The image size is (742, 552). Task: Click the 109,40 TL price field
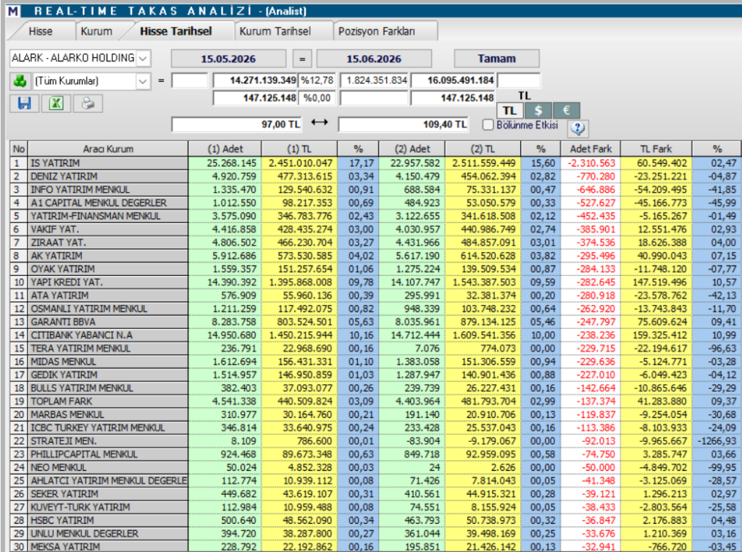click(x=404, y=125)
